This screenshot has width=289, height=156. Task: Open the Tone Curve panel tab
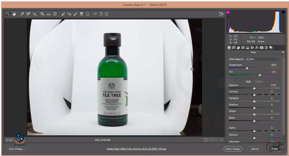tap(234, 48)
